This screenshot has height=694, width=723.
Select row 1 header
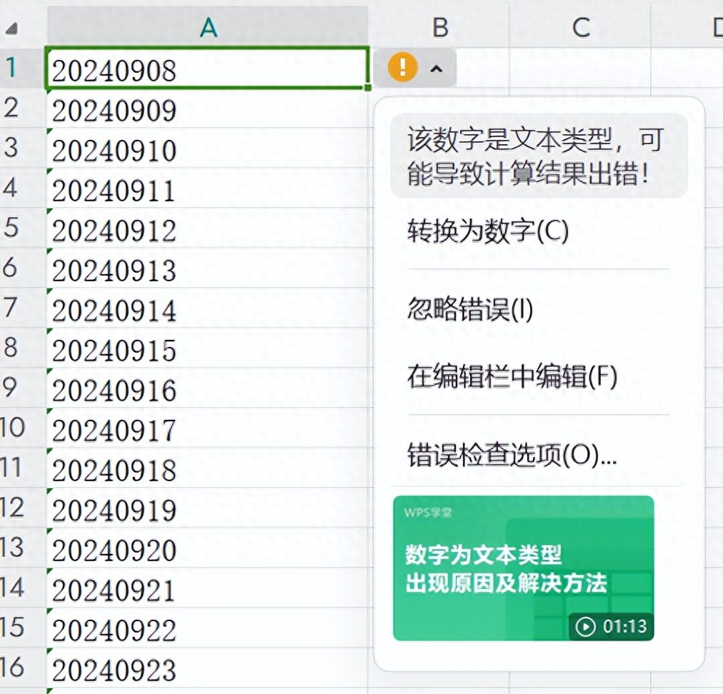[23, 67]
